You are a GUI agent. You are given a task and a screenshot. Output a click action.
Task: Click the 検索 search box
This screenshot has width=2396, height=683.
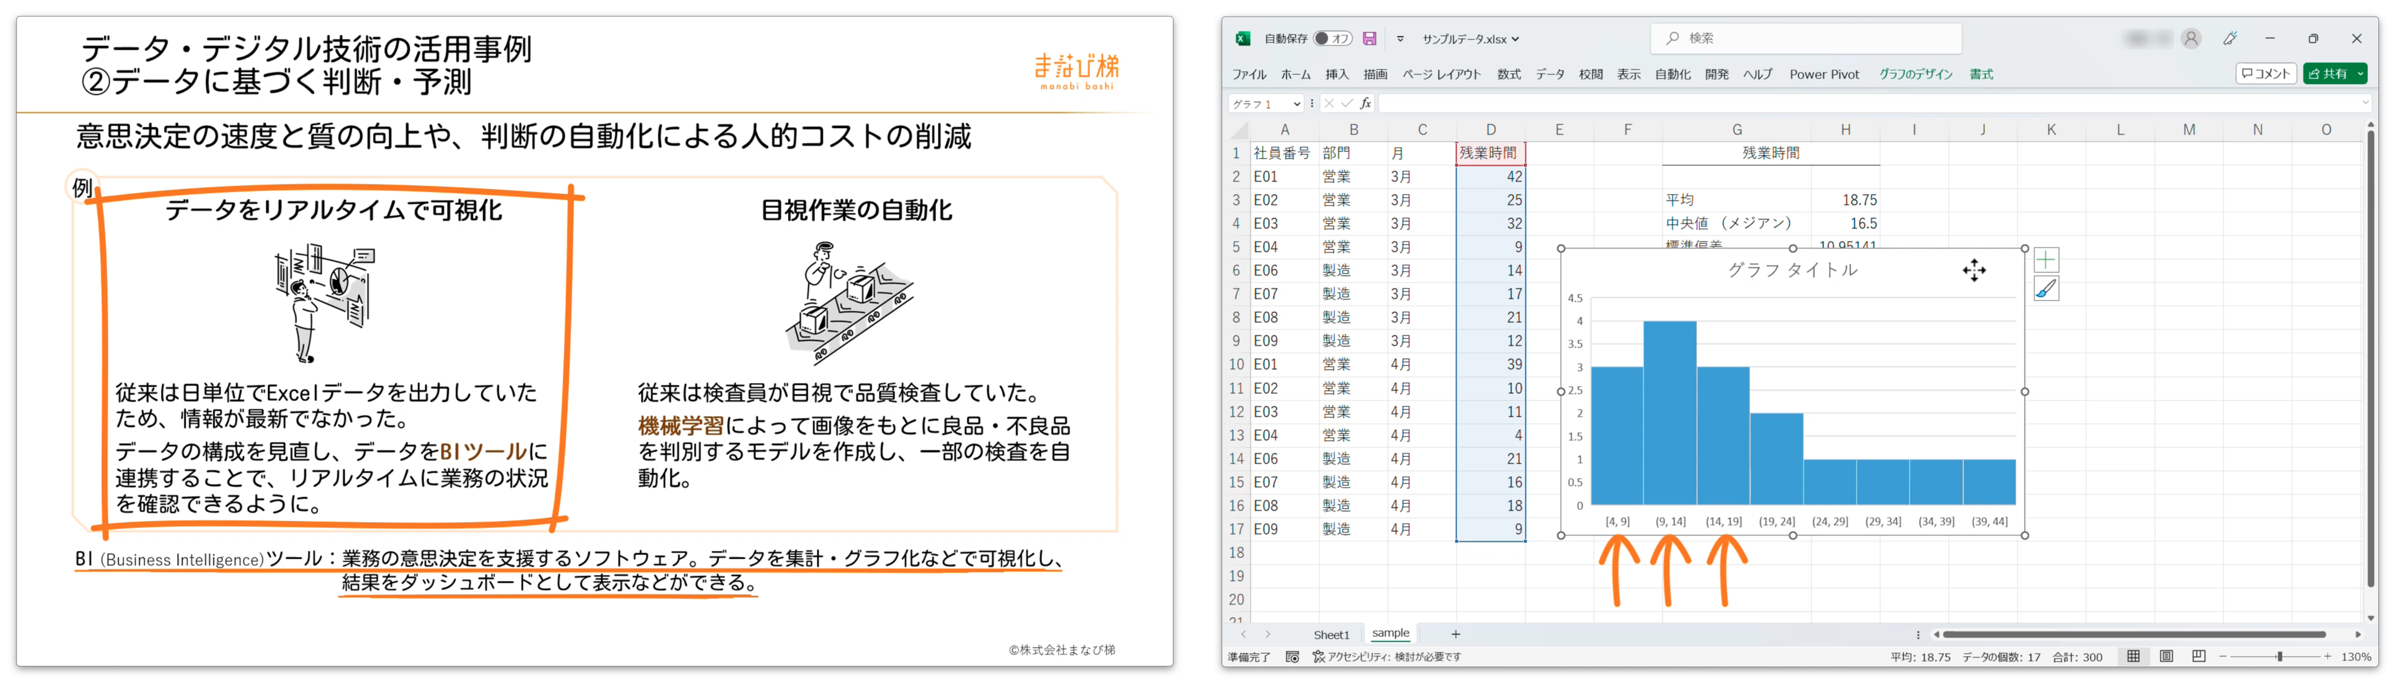[x=1806, y=38]
